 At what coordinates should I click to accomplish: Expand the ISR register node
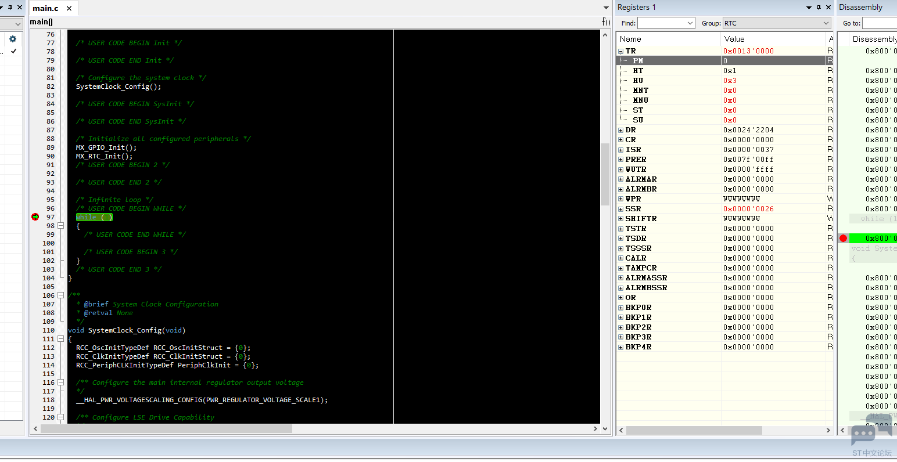point(620,150)
